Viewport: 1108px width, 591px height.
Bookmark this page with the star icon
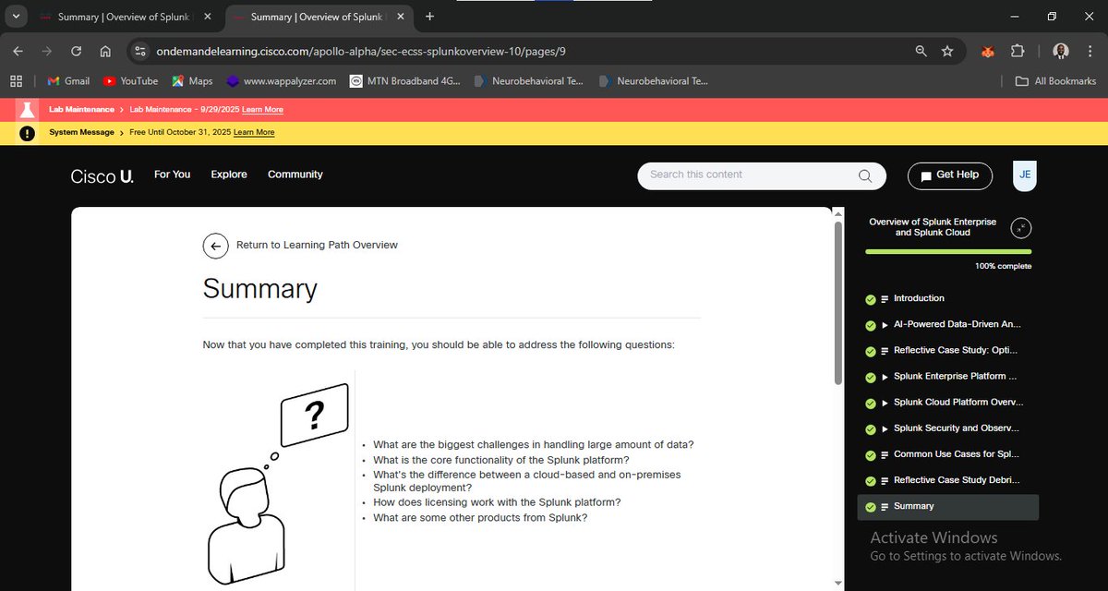[947, 52]
